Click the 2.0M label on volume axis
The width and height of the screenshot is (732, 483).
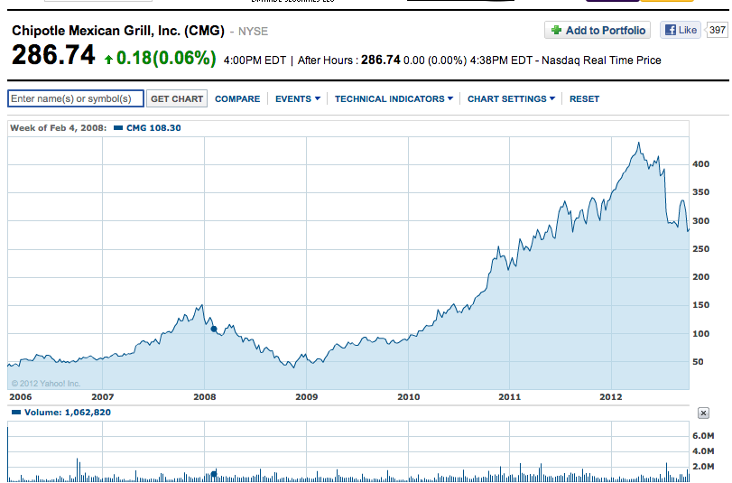tap(703, 467)
